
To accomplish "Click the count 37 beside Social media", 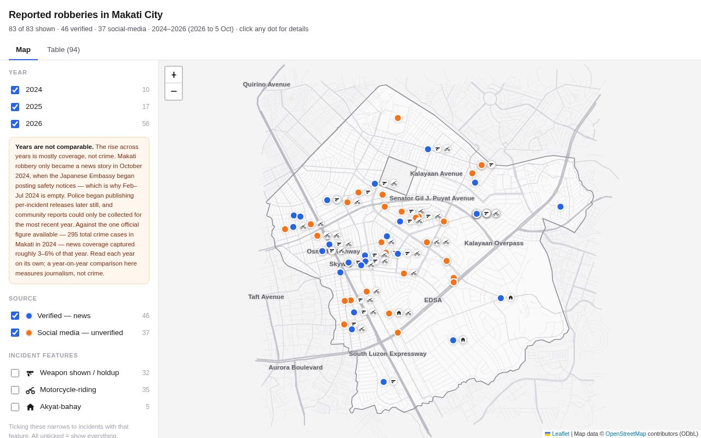I will click(x=146, y=333).
